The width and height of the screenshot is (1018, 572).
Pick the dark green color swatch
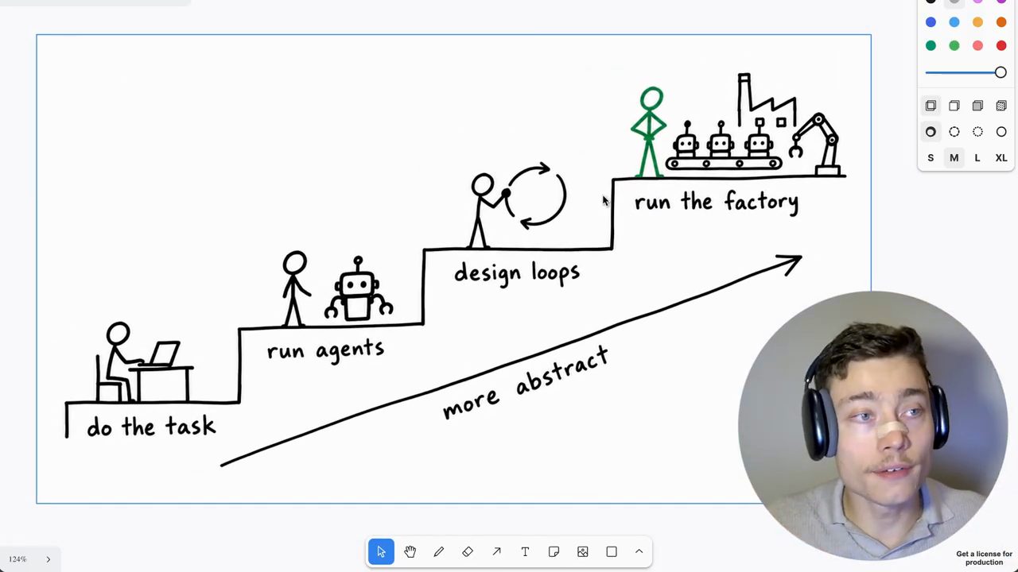(931, 46)
